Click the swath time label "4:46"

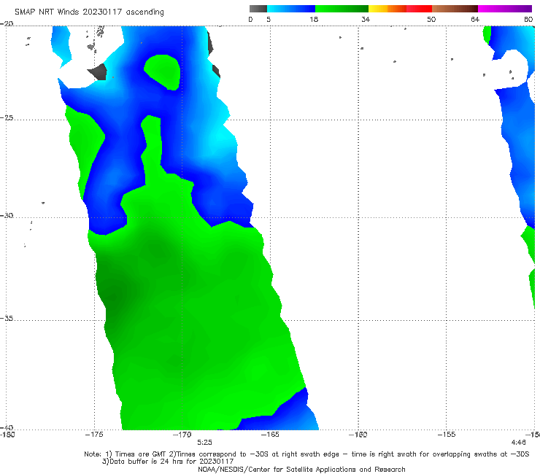519,443
